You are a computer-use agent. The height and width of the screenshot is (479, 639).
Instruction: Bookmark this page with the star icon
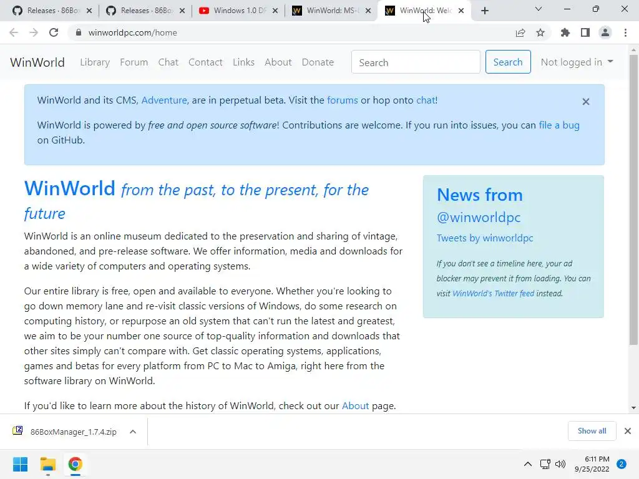[540, 32]
